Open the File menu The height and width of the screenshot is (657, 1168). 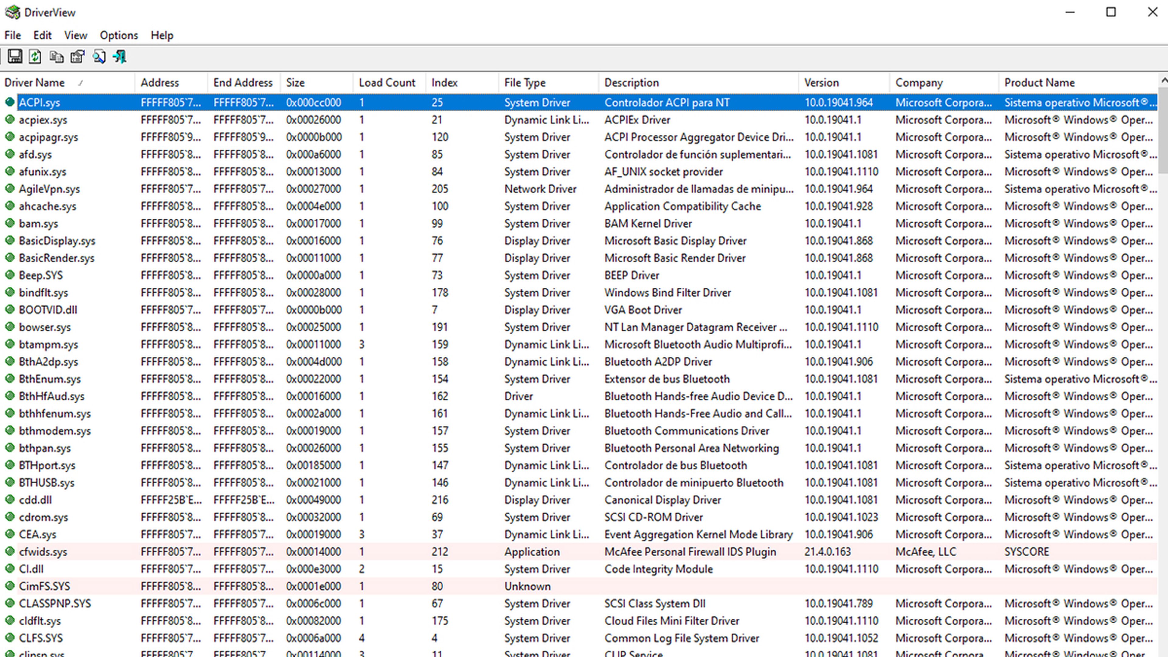[x=13, y=34]
